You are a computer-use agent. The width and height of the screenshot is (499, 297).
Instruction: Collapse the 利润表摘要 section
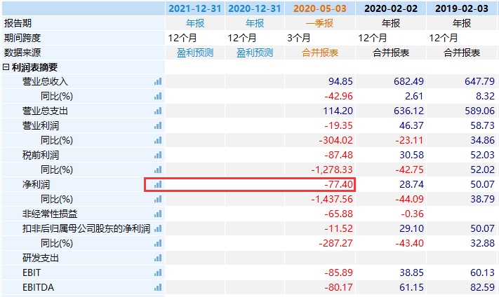[x=6, y=67]
